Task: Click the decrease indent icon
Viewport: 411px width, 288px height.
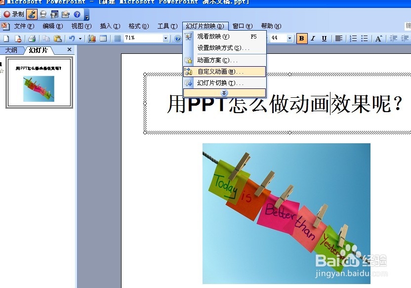Action: (393, 39)
